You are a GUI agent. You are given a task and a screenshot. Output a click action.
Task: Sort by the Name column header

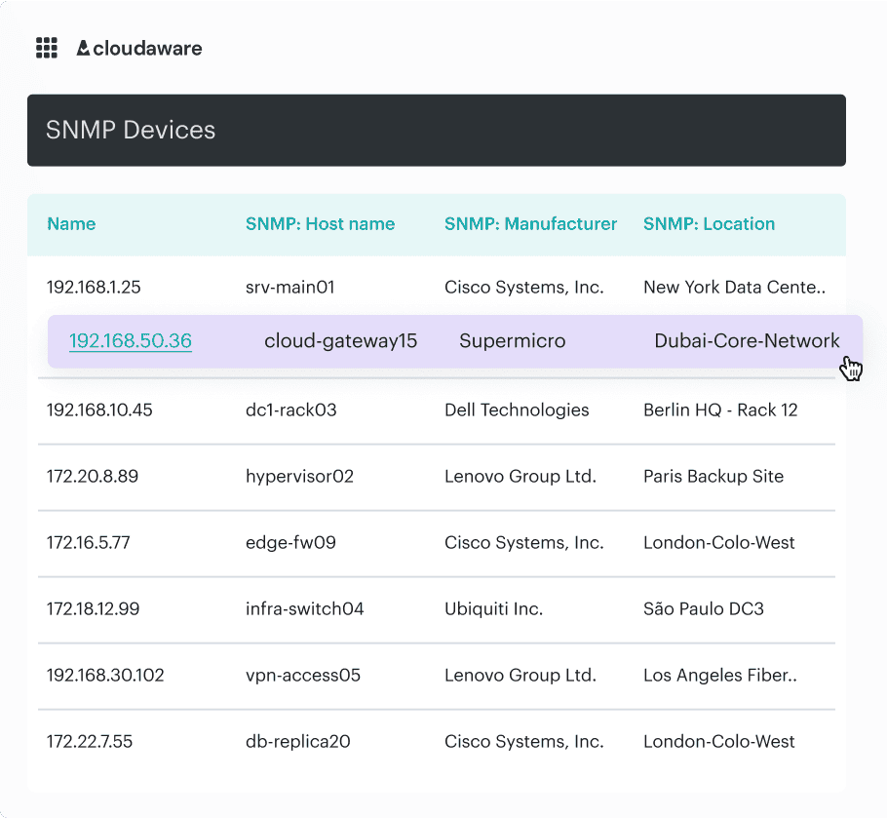coord(71,224)
